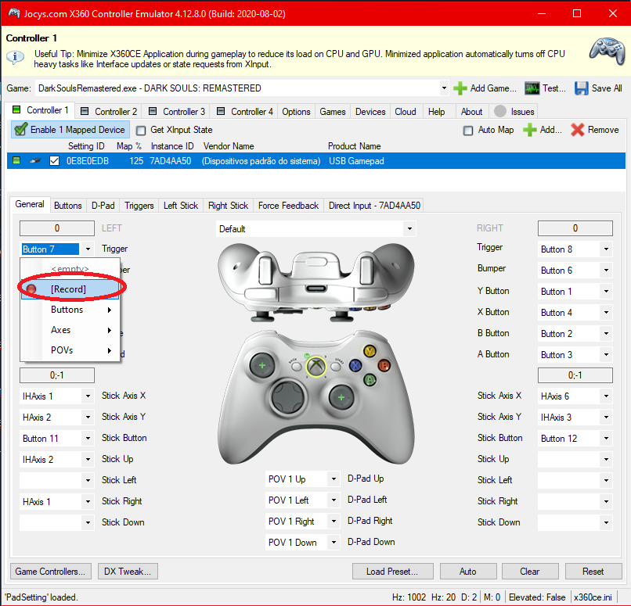The image size is (631, 606).
Task: Click the DX Tweak button
Action: point(128,572)
